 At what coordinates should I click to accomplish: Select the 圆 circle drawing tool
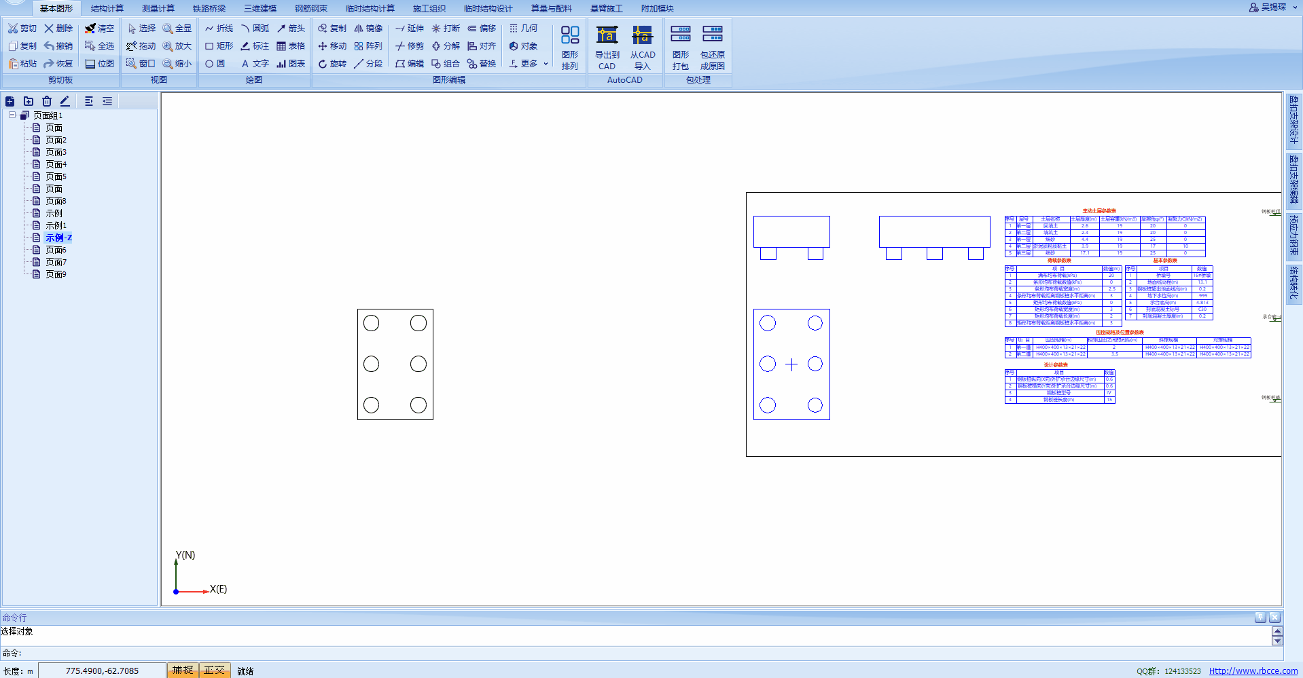coord(215,64)
